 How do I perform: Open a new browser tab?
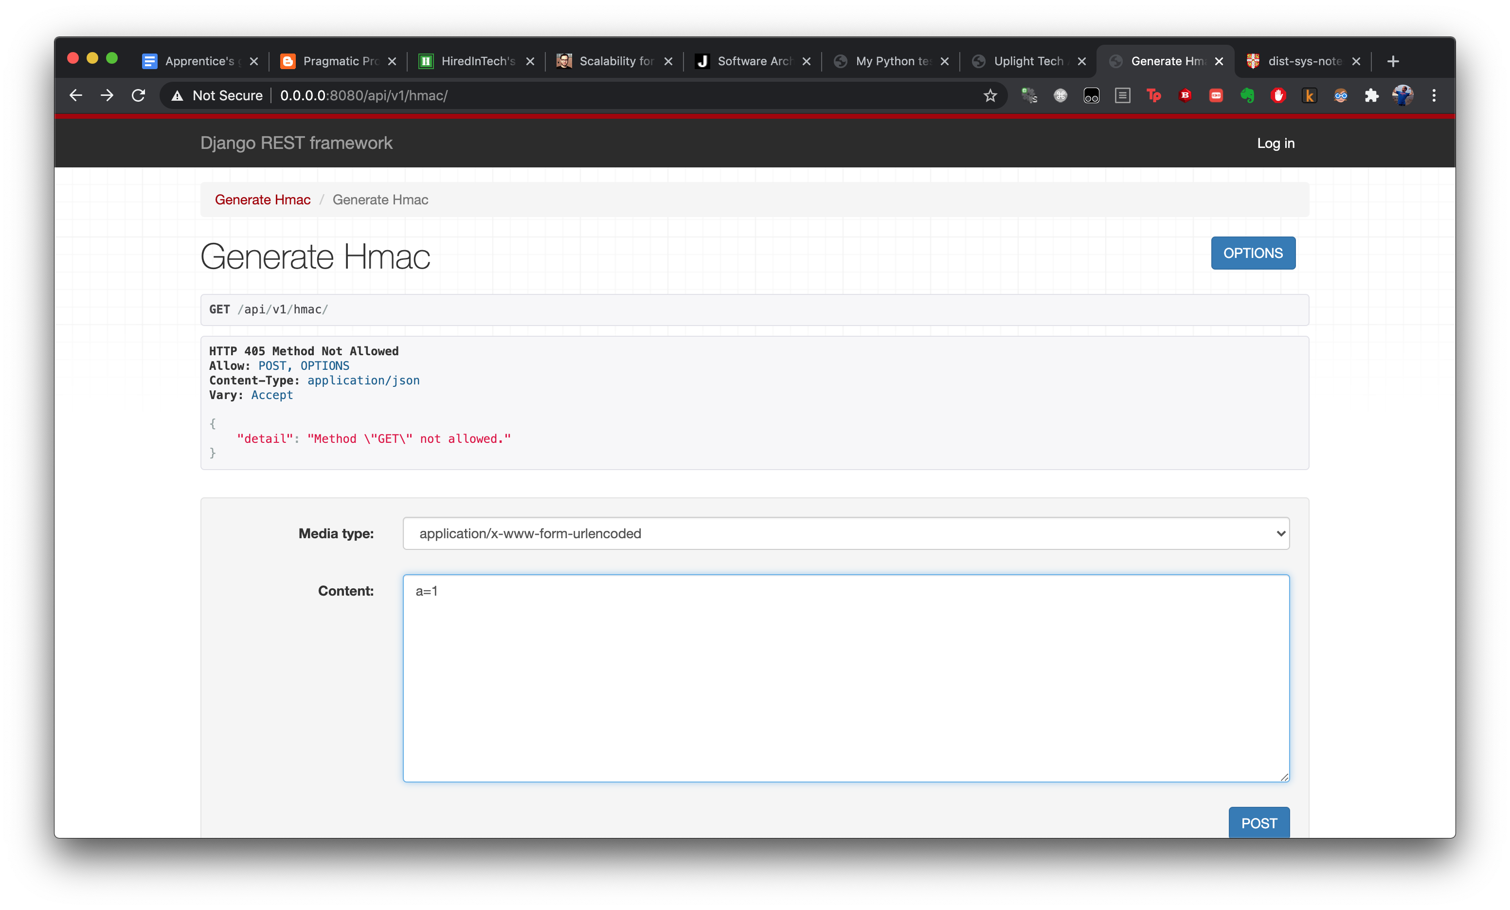1393,61
